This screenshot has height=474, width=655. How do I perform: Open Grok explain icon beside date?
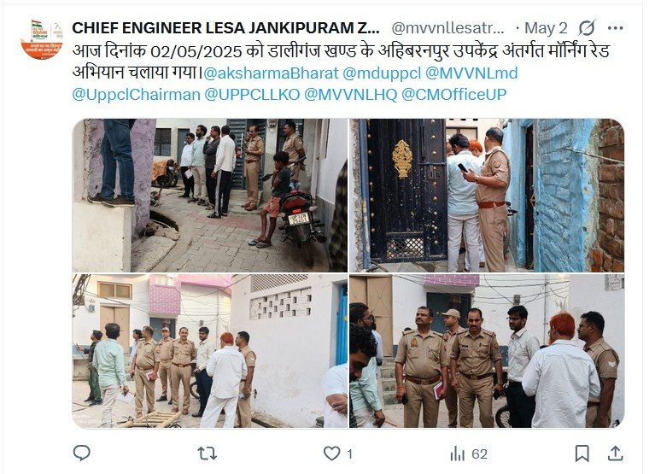point(587,28)
